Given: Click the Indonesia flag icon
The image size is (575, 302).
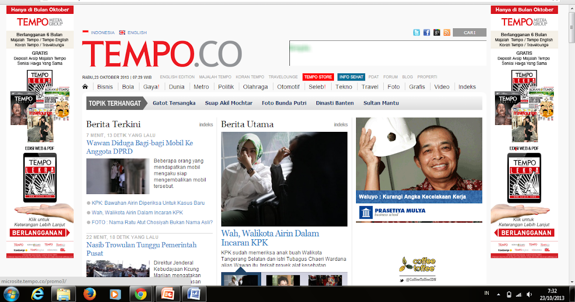Looking at the screenshot, I should pos(85,33).
